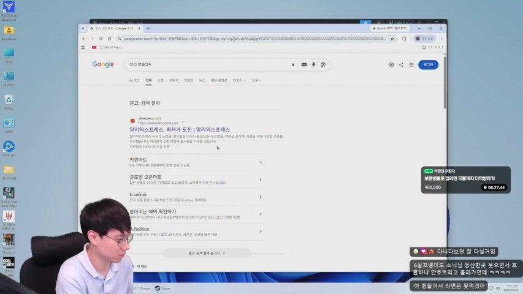523x294 pixels.
Task: Search by image using Google Lens icon
Action: click(x=323, y=65)
